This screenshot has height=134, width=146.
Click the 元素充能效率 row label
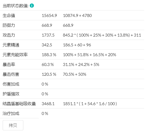(15, 55)
